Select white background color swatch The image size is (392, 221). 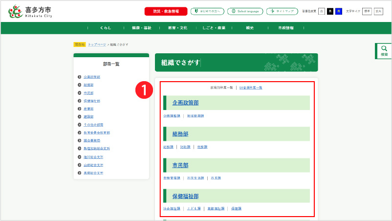coord(322,11)
